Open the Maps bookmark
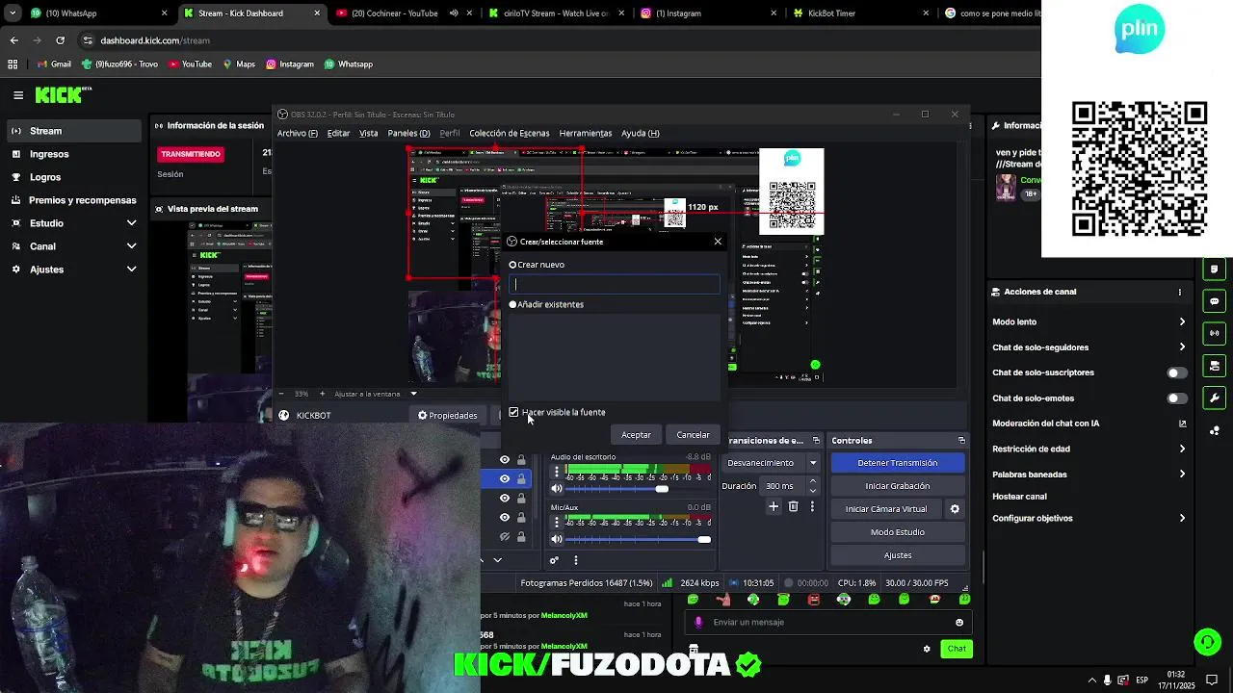This screenshot has width=1233, height=693. point(239,64)
